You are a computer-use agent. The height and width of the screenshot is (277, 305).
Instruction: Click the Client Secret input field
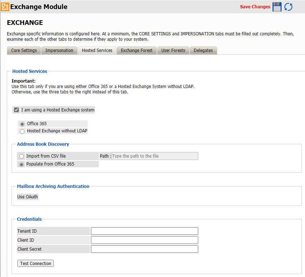coord(144,249)
